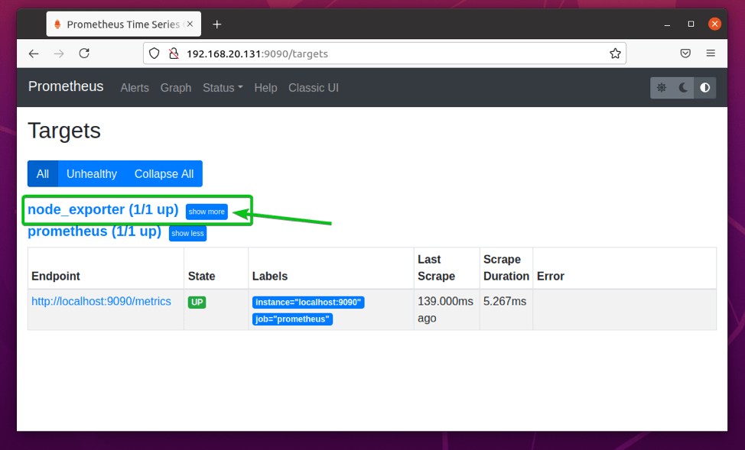
Task: Click the insecure connection padlock icon
Action: (174, 53)
